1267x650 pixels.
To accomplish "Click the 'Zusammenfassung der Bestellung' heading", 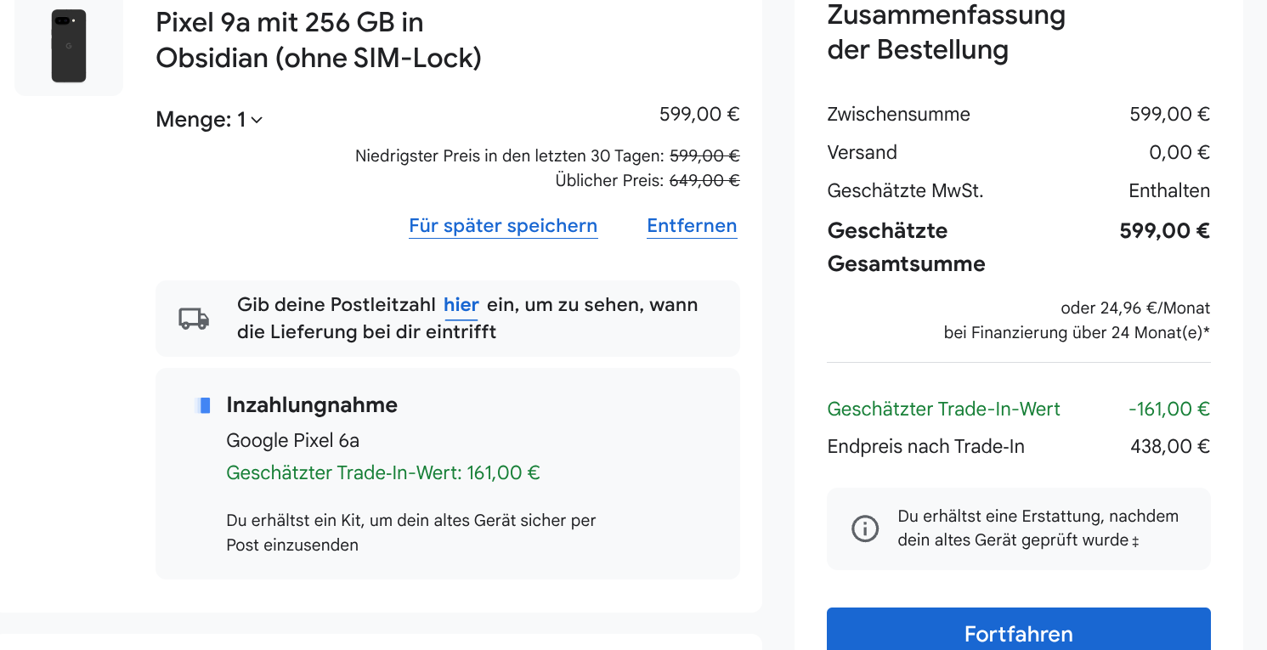I will click(946, 32).
